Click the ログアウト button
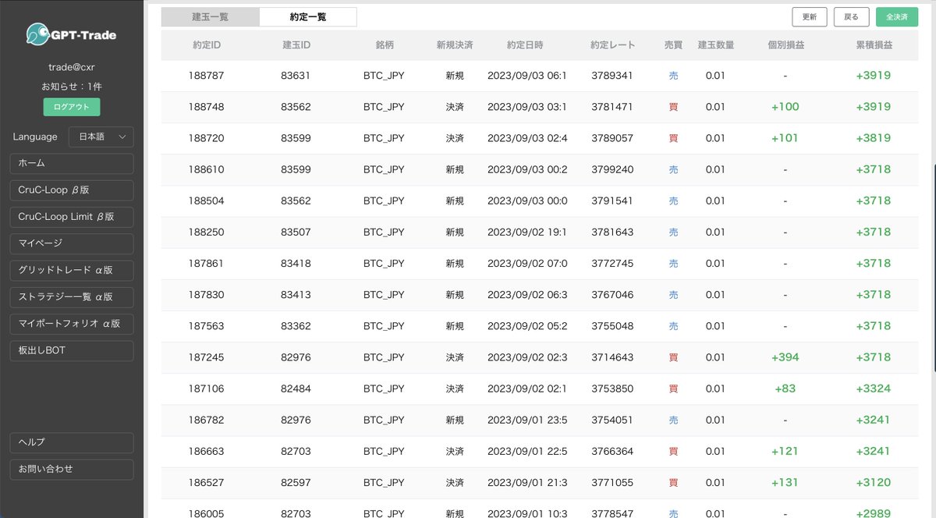Image resolution: width=936 pixels, height=518 pixels. [71, 107]
